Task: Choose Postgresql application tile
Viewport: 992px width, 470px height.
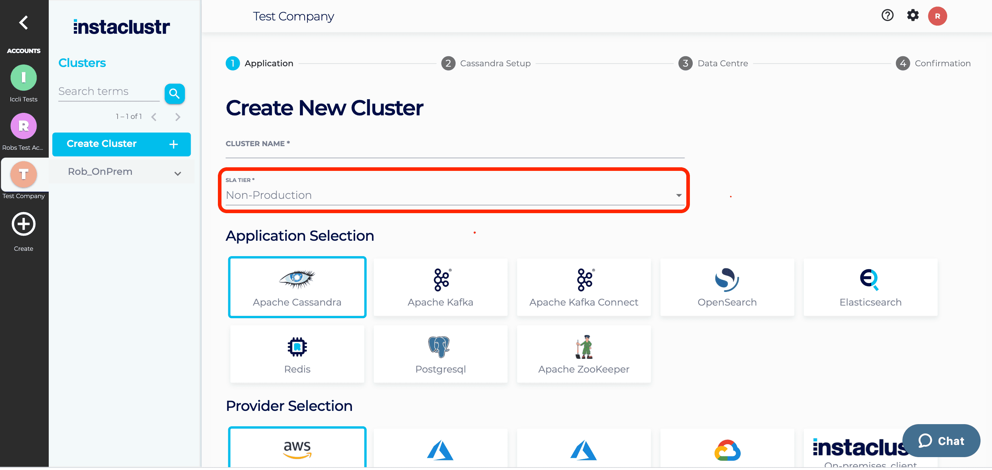Action: click(x=440, y=354)
